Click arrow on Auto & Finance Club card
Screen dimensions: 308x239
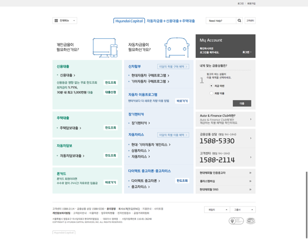[251, 119]
